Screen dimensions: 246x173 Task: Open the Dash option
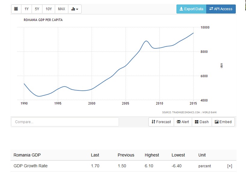point(202,122)
